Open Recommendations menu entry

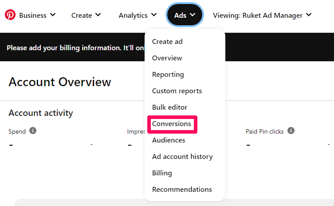pyautogui.click(x=182, y=190)
